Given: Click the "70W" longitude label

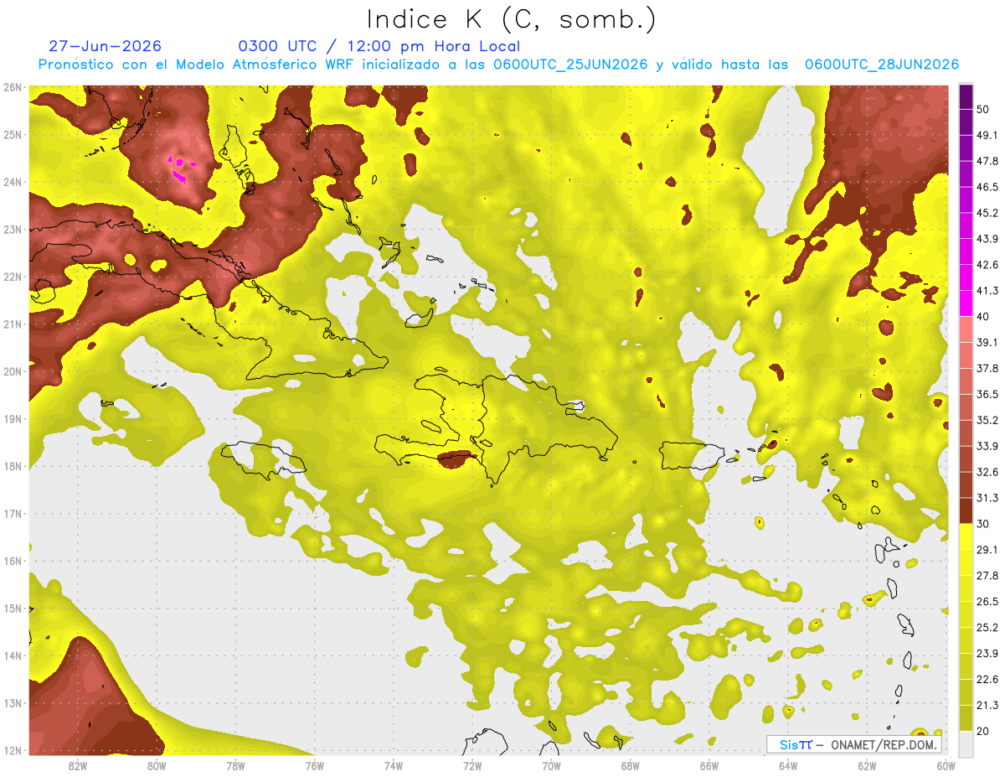Looking at the screenshot, I should (x=551, y=766).
